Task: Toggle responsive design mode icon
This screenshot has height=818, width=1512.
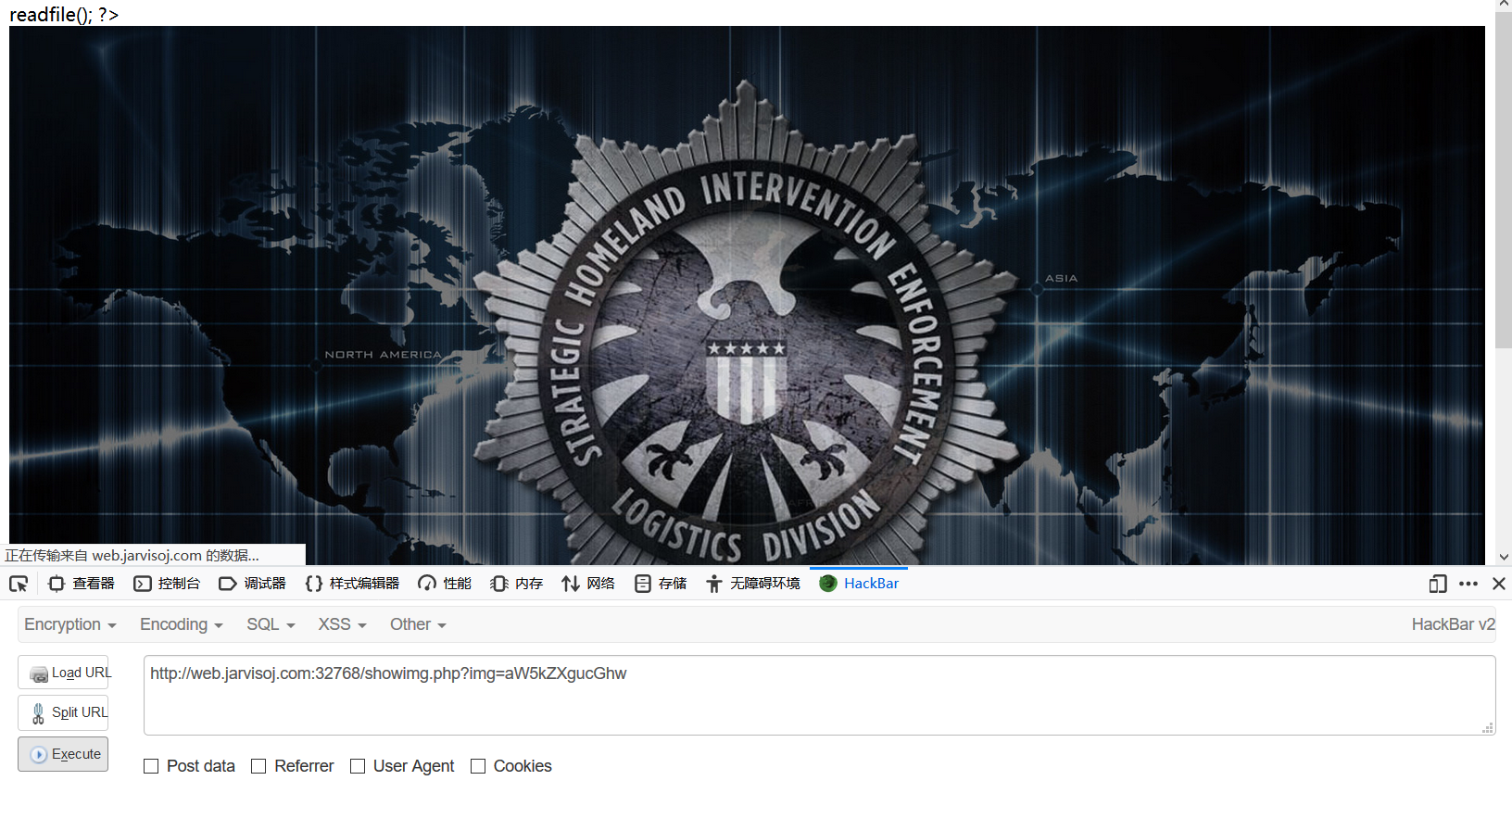Action: point(1438,584)
